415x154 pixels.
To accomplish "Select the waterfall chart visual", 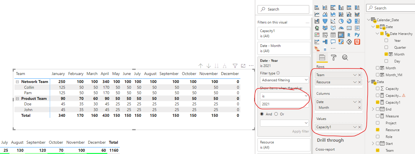I will 317,21.
